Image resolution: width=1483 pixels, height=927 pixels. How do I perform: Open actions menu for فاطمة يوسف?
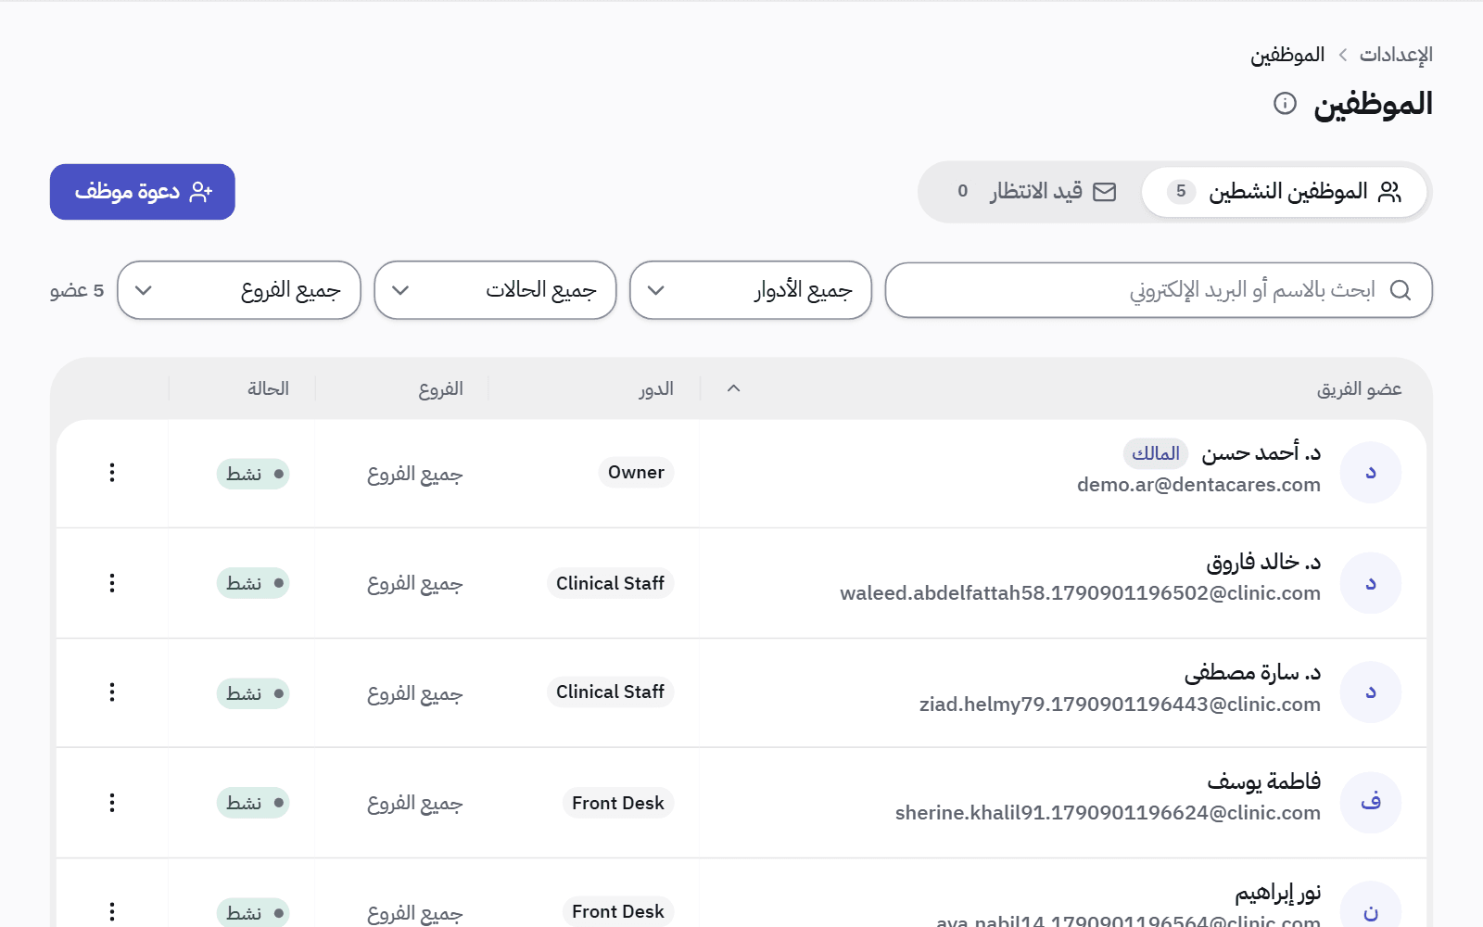coord(112,803)
